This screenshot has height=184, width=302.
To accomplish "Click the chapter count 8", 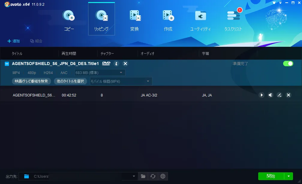I will tap(102, 95).
